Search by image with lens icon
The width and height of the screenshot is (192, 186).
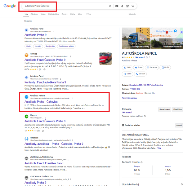(x=127, y=6)
